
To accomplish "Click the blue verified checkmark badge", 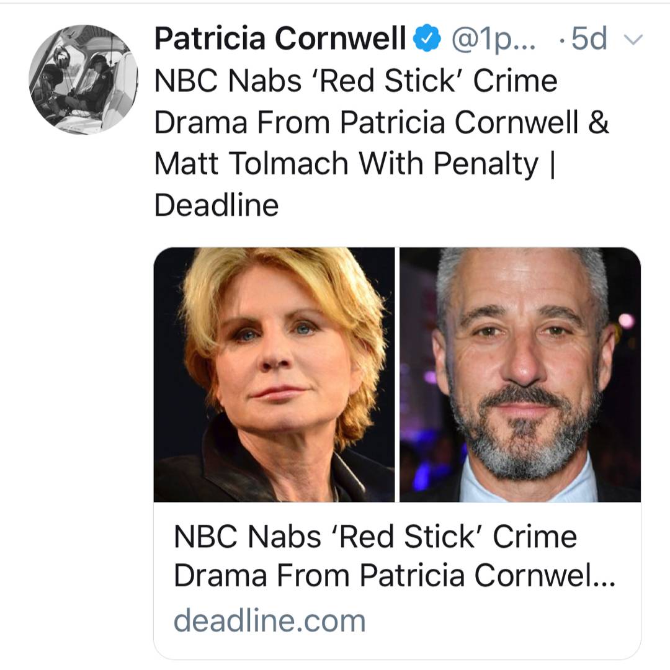I will tap(427, 41).
